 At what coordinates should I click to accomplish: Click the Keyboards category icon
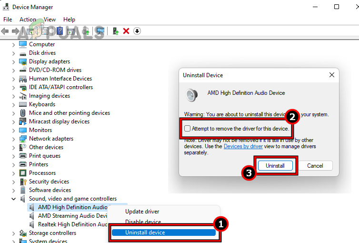pyautogui.click(x=23, y=104)
